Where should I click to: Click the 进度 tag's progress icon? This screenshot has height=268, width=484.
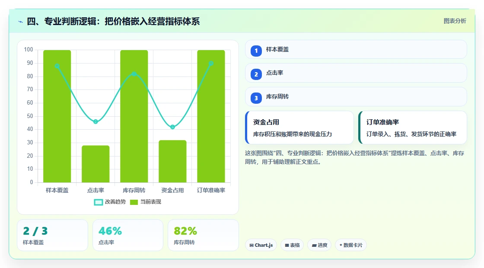click(x=314, y=245)
